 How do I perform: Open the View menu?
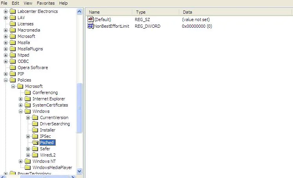coord(28,3)
